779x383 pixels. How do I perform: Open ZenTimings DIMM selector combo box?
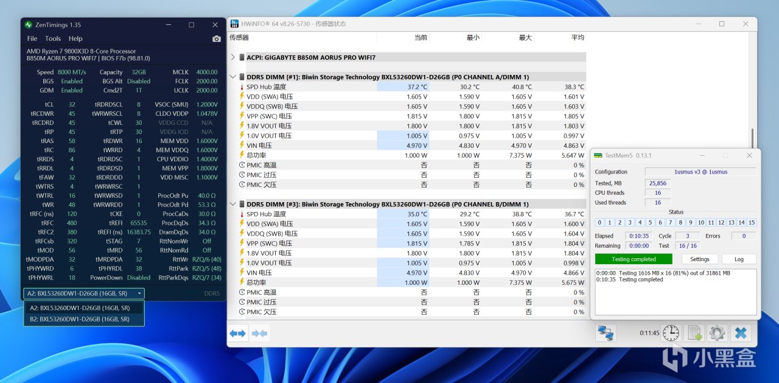click(84, 293)
